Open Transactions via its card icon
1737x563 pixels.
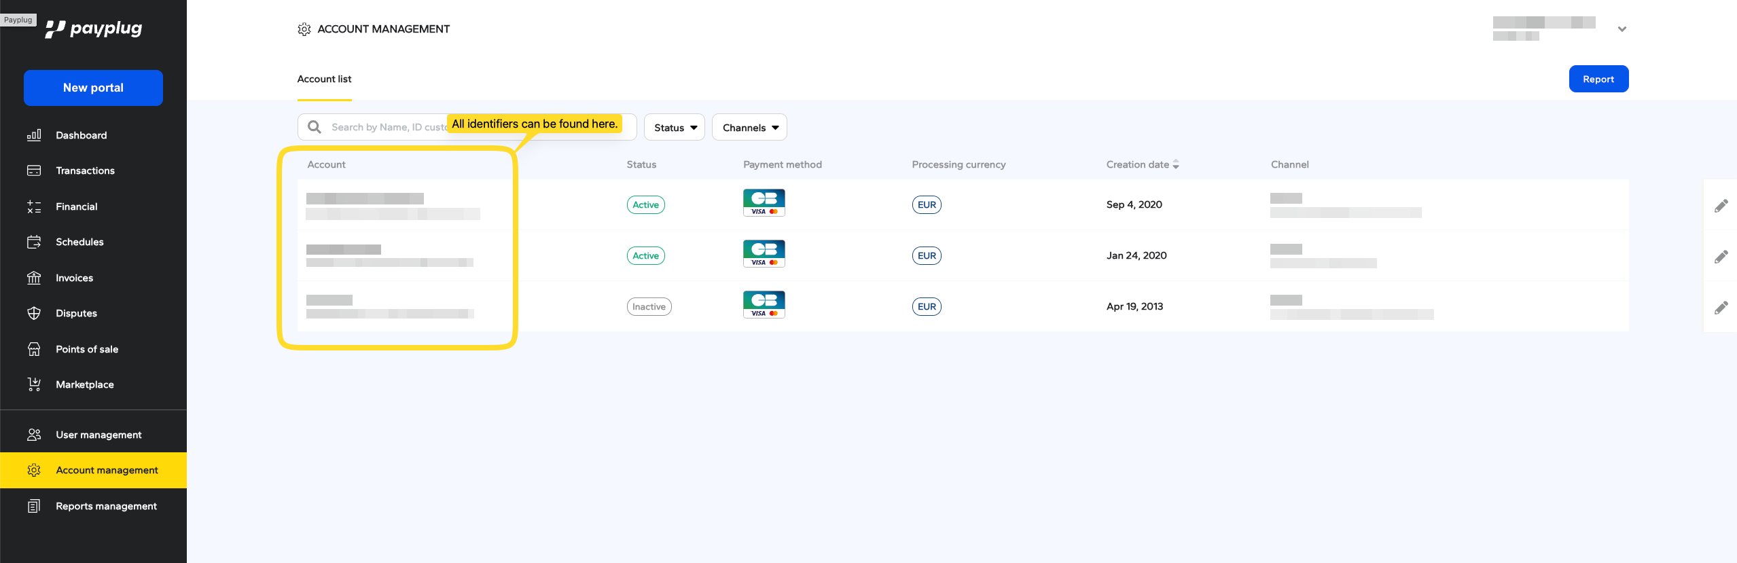point(34,170)
